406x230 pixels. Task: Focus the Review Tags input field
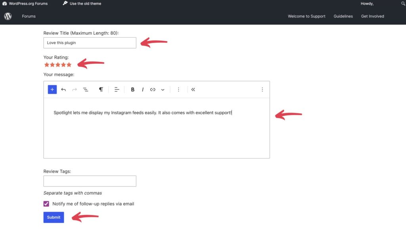coord(90,181)
